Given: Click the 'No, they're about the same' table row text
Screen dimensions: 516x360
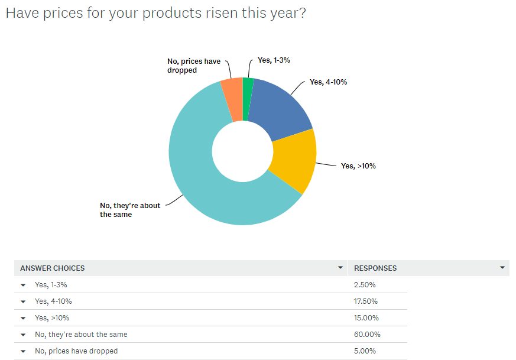Looking at the screenshot, I should pos(81,335).
